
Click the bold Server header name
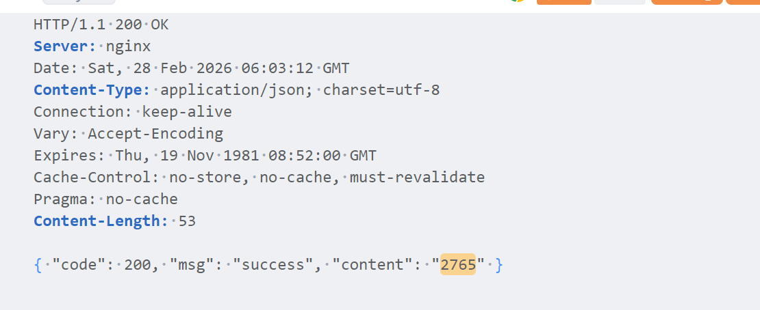coord(65,46)
